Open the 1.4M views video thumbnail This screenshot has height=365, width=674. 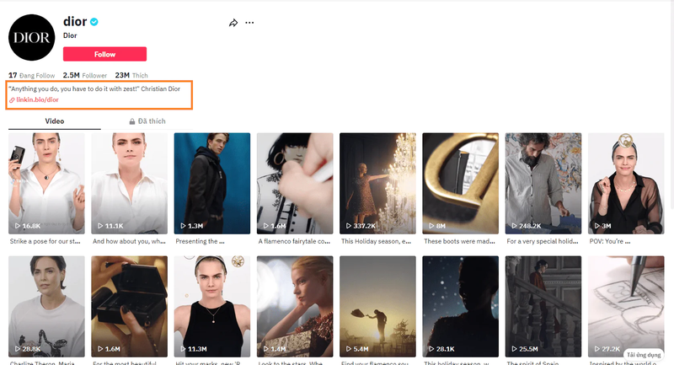click(295, 307)
